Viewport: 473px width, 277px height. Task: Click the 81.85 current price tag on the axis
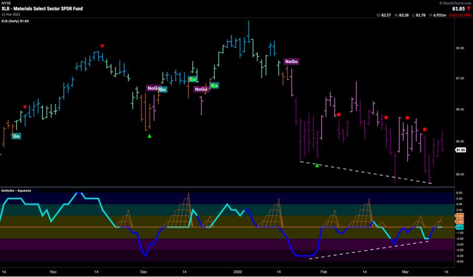coord(460,150)
